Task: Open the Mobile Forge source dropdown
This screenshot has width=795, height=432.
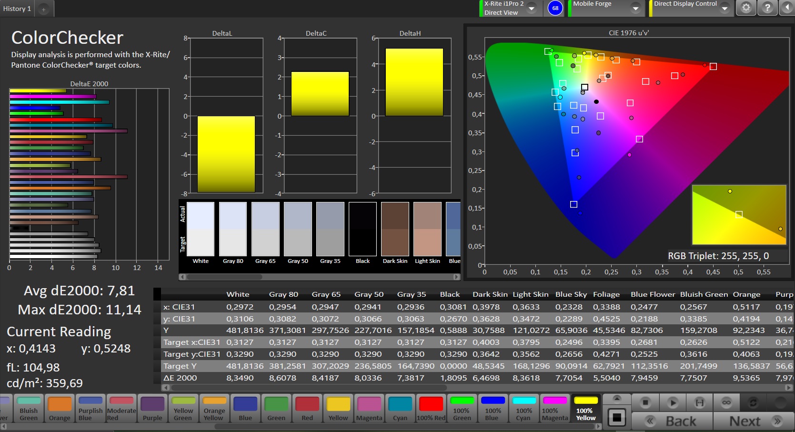Action: (x=635, y=8)
